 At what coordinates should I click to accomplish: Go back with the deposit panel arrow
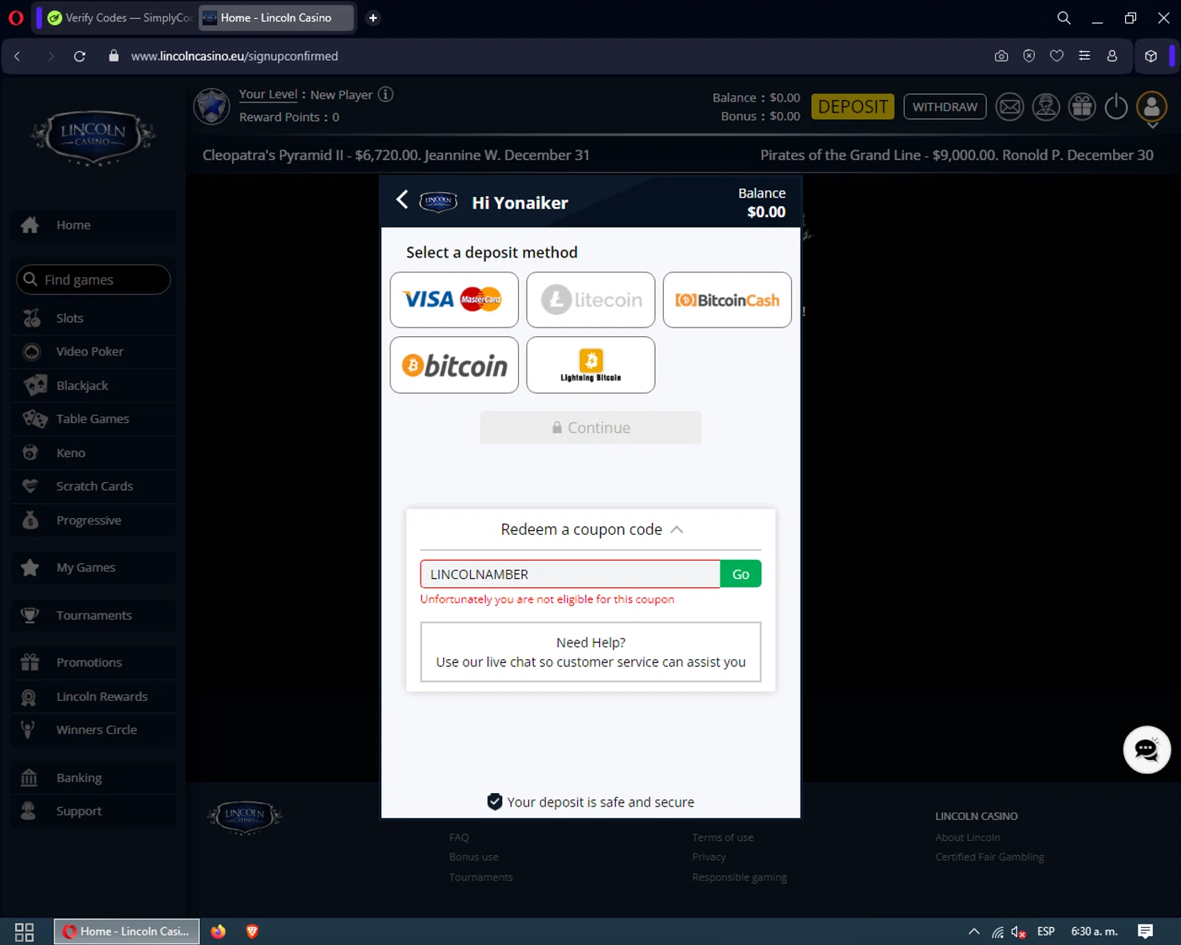tap(402, 200)
